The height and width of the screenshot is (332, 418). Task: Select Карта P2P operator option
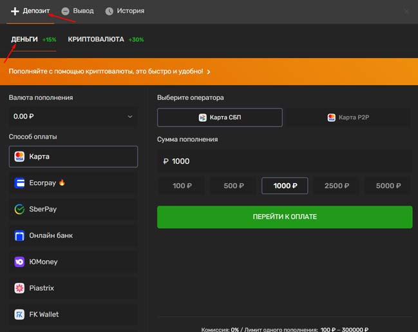(x=349, y=117)
